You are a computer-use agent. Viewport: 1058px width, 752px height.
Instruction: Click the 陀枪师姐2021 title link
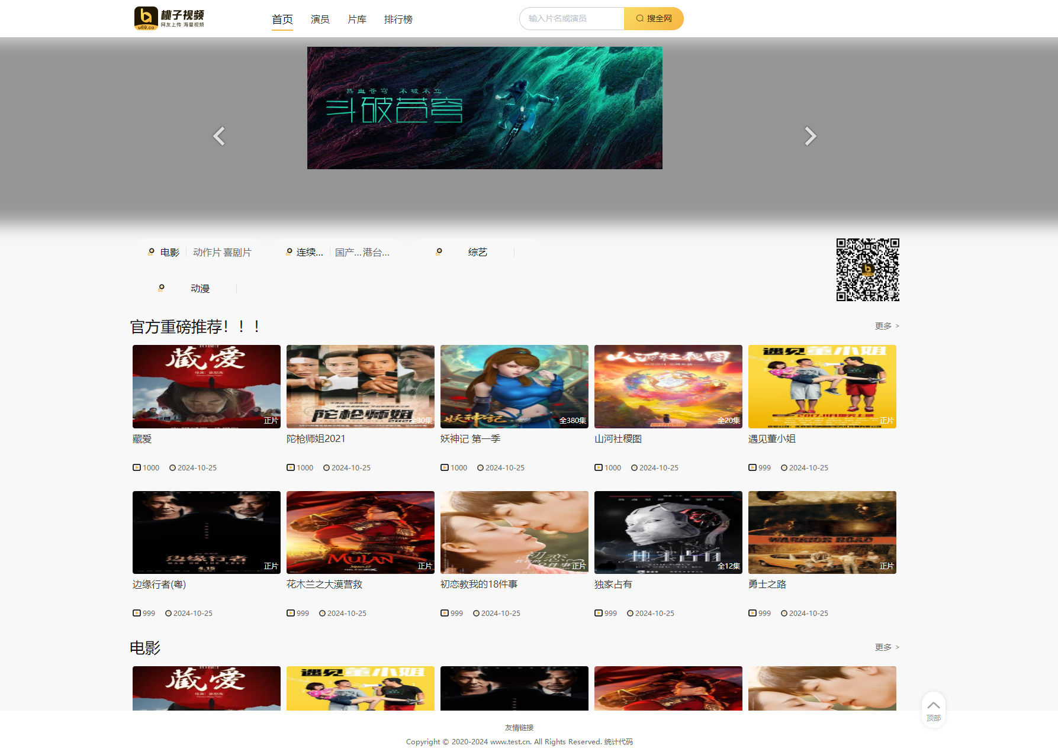pyautogui.click(x=316, y=439)
